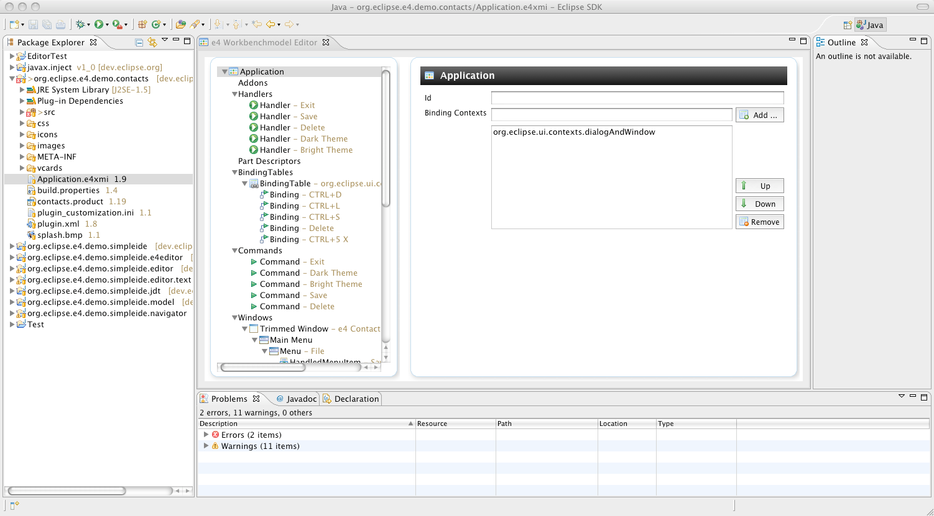The image size is (934, 516).
Task: Select the Binding - CTRL+S icon
Action: pos(264,217)
